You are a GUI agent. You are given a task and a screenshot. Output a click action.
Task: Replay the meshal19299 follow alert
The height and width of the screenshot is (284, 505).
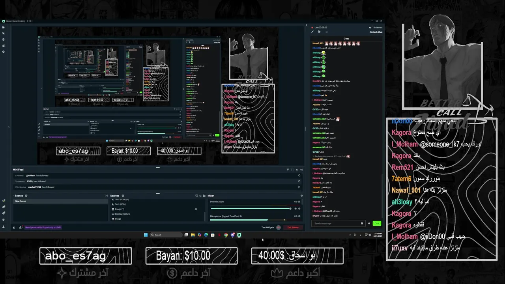pos(299,187)
